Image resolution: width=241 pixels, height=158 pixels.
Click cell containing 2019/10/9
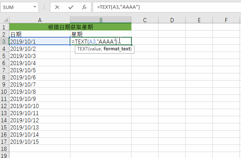(40, 99)
